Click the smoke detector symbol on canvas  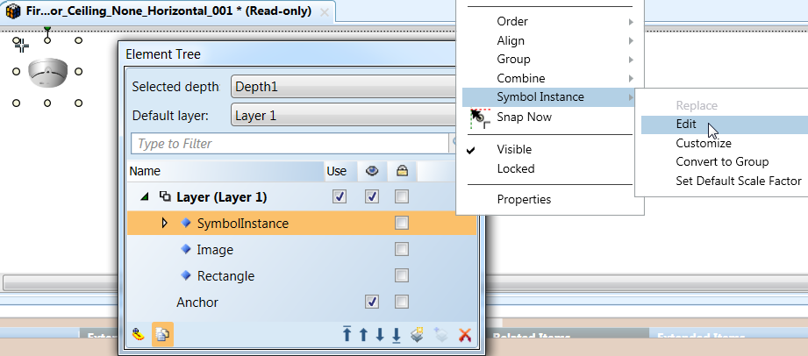(x=47, y=73)
